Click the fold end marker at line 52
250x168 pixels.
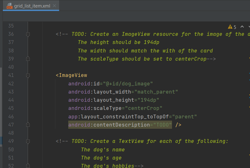coord(28,165)
